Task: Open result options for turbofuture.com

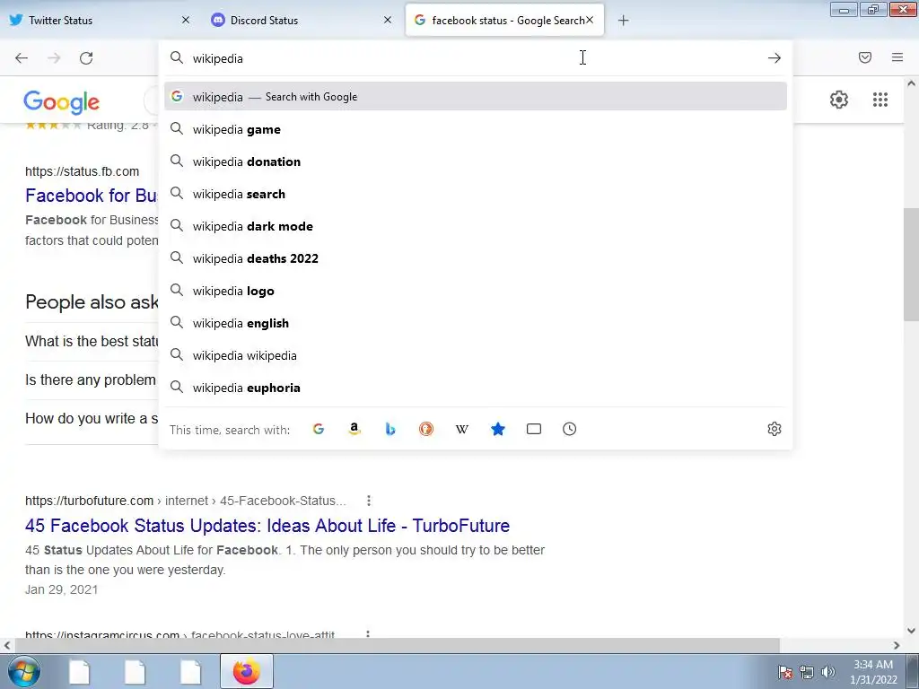Action: [368, 501]
